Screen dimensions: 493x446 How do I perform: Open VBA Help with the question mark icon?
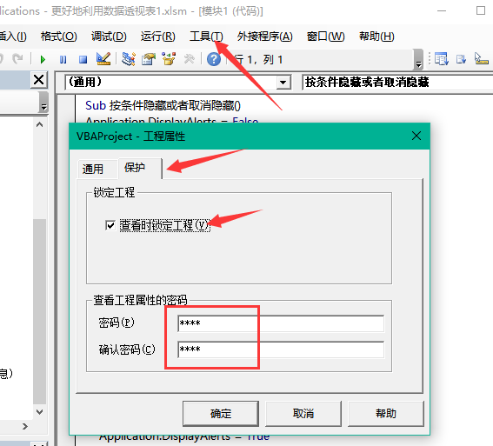[214, 59]
